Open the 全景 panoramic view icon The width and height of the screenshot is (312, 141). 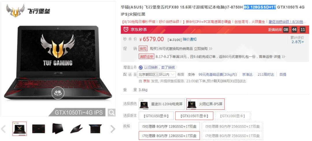58,93
